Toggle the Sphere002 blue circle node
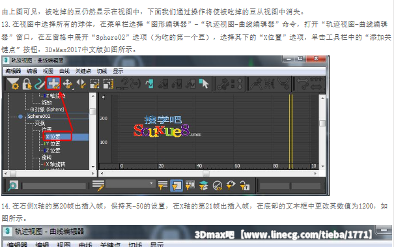This screenshot has height=247, width=398. (20, 117)
